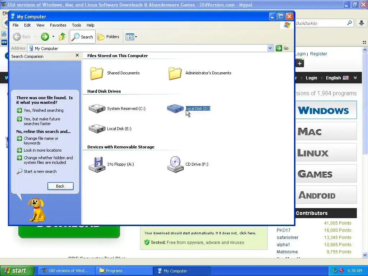Click the green Forward arrow button
368x276 pixels.
(x=45, y=37)
